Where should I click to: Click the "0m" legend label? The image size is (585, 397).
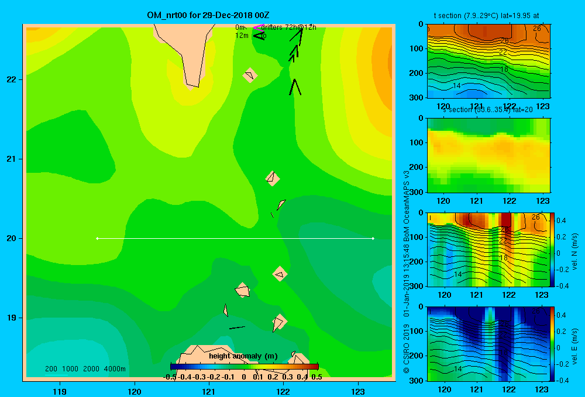pos(240,27)
